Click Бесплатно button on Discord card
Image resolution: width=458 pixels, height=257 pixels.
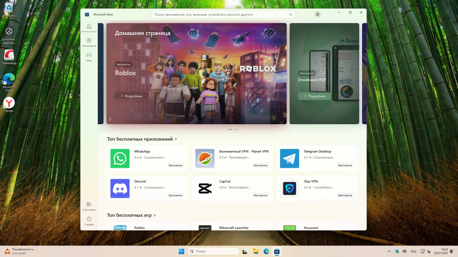click(x=176, y=195)
